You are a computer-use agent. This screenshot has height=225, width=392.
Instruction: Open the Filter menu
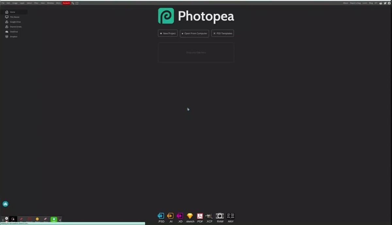click(36, 3)
